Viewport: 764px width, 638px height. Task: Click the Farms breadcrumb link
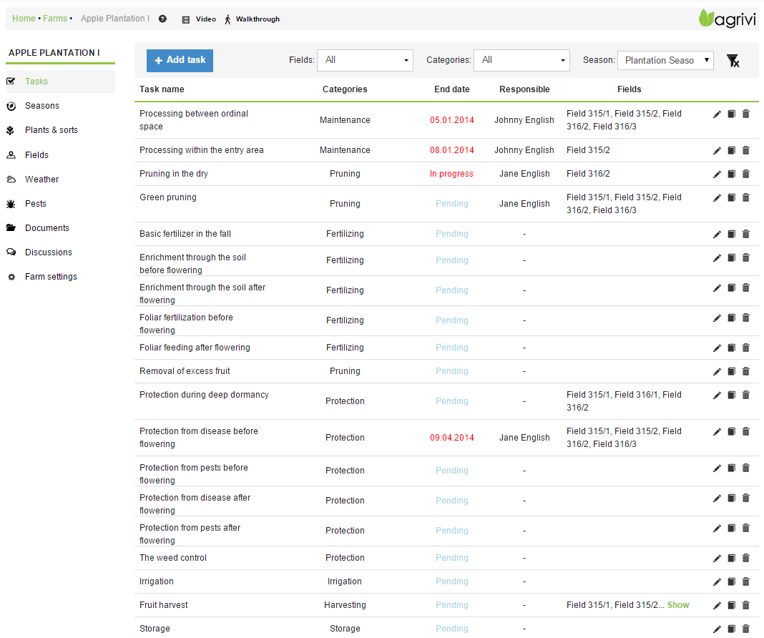click(x=55, y=19)
